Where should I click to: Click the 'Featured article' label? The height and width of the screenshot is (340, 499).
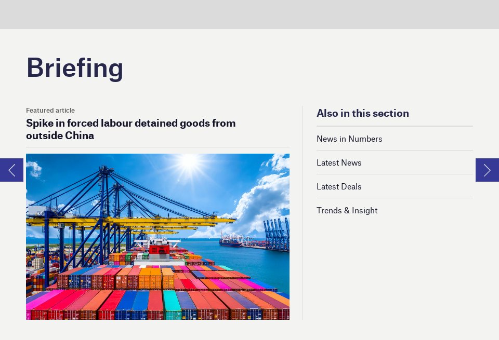50,110
